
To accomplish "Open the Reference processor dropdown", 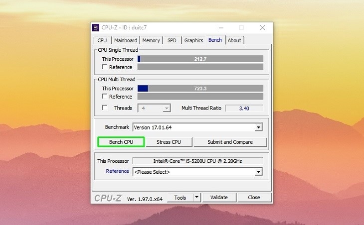I will point(258,172).
